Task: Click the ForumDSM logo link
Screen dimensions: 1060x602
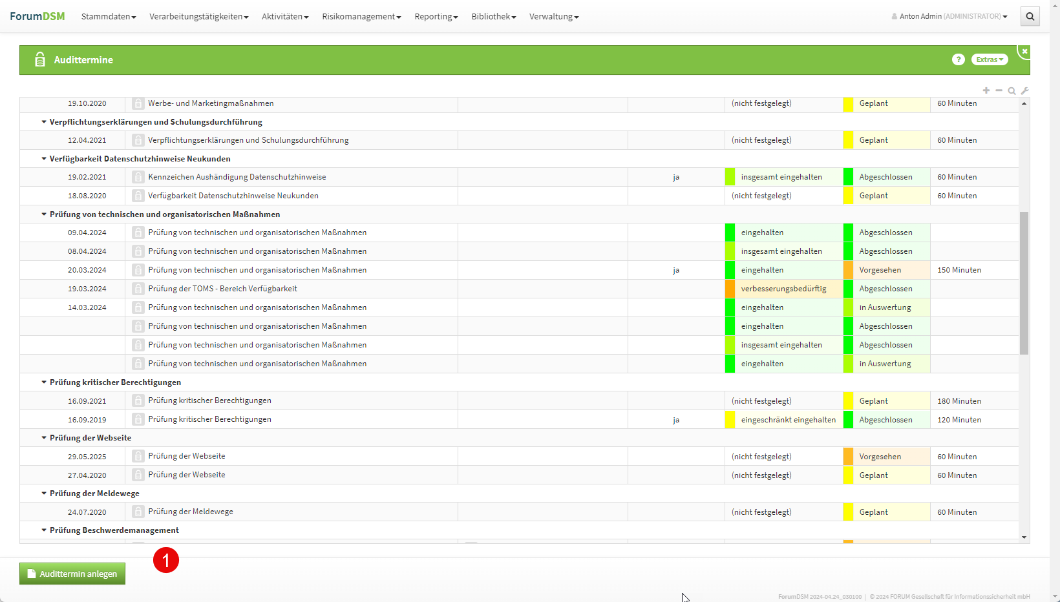Action: point(37,16)
